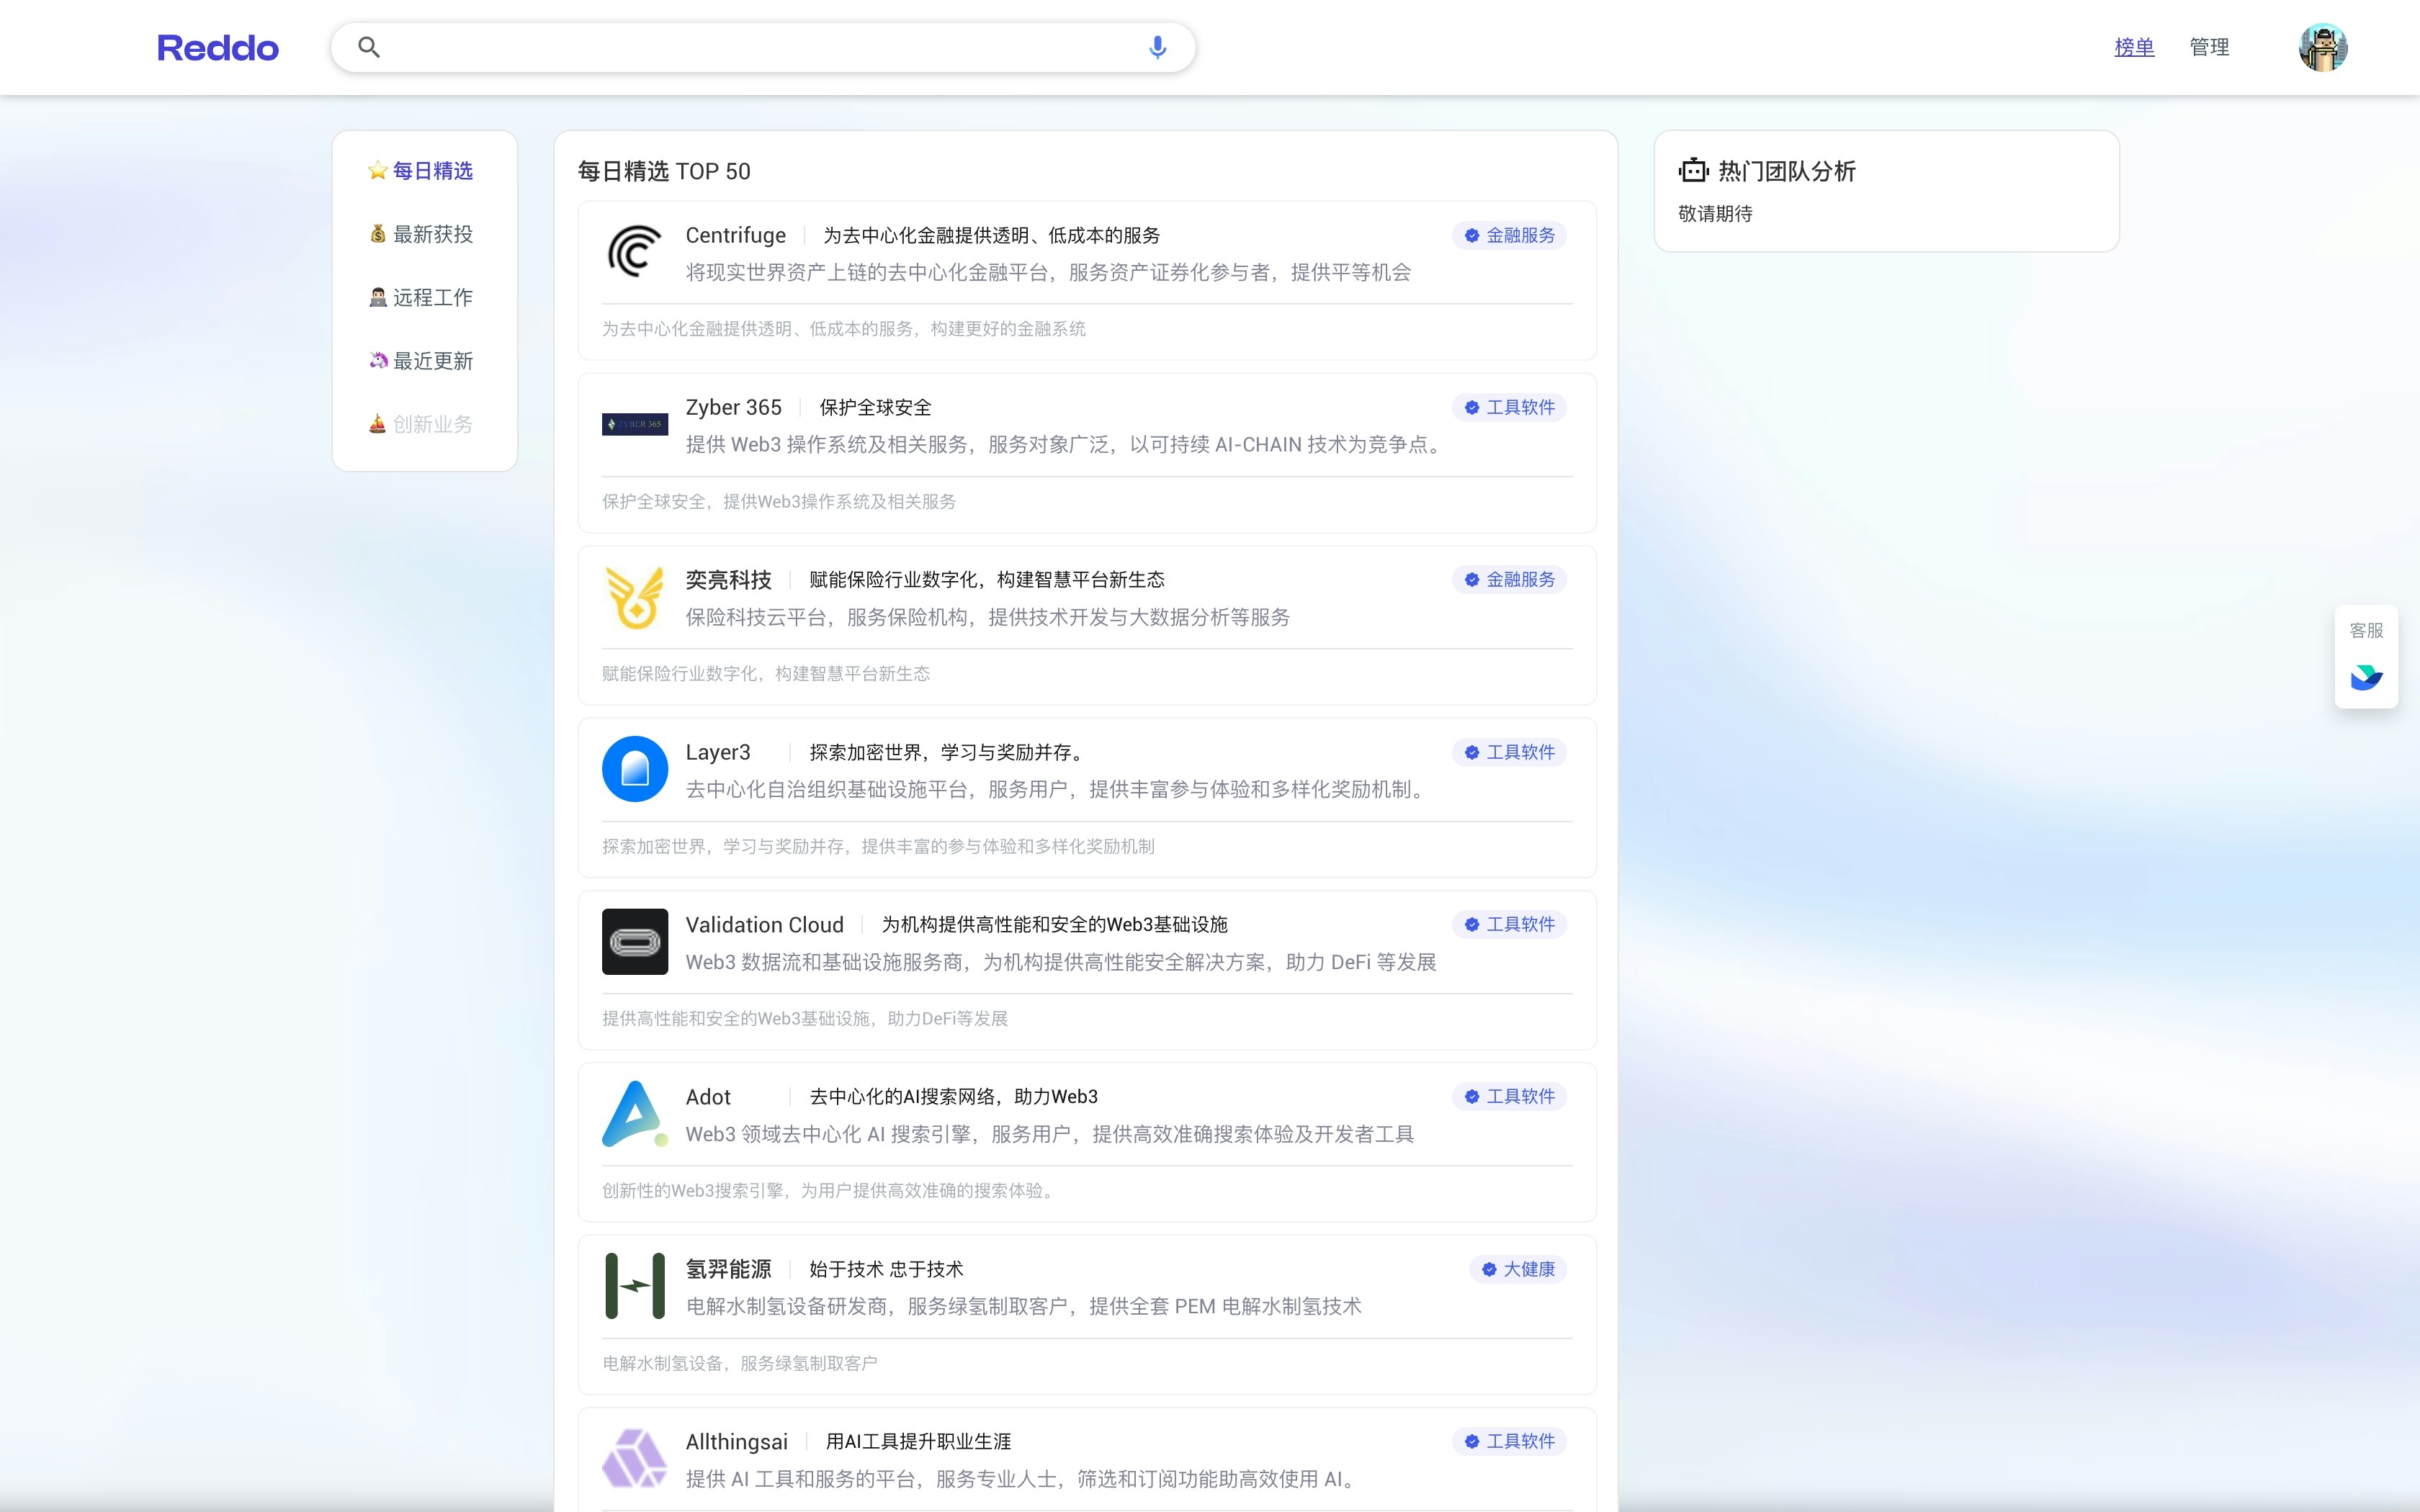Click the 工具软件 tag on Zyber 365
The width and height of the screenshot is (2420, 1512).
tap(1510, 408)
